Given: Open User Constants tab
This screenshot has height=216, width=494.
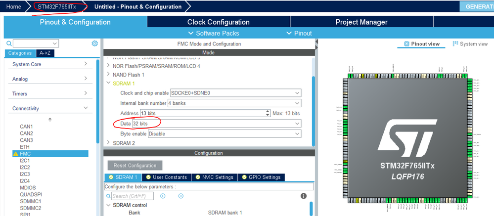Looking at the screenshot, I should [x=166, y=177].
